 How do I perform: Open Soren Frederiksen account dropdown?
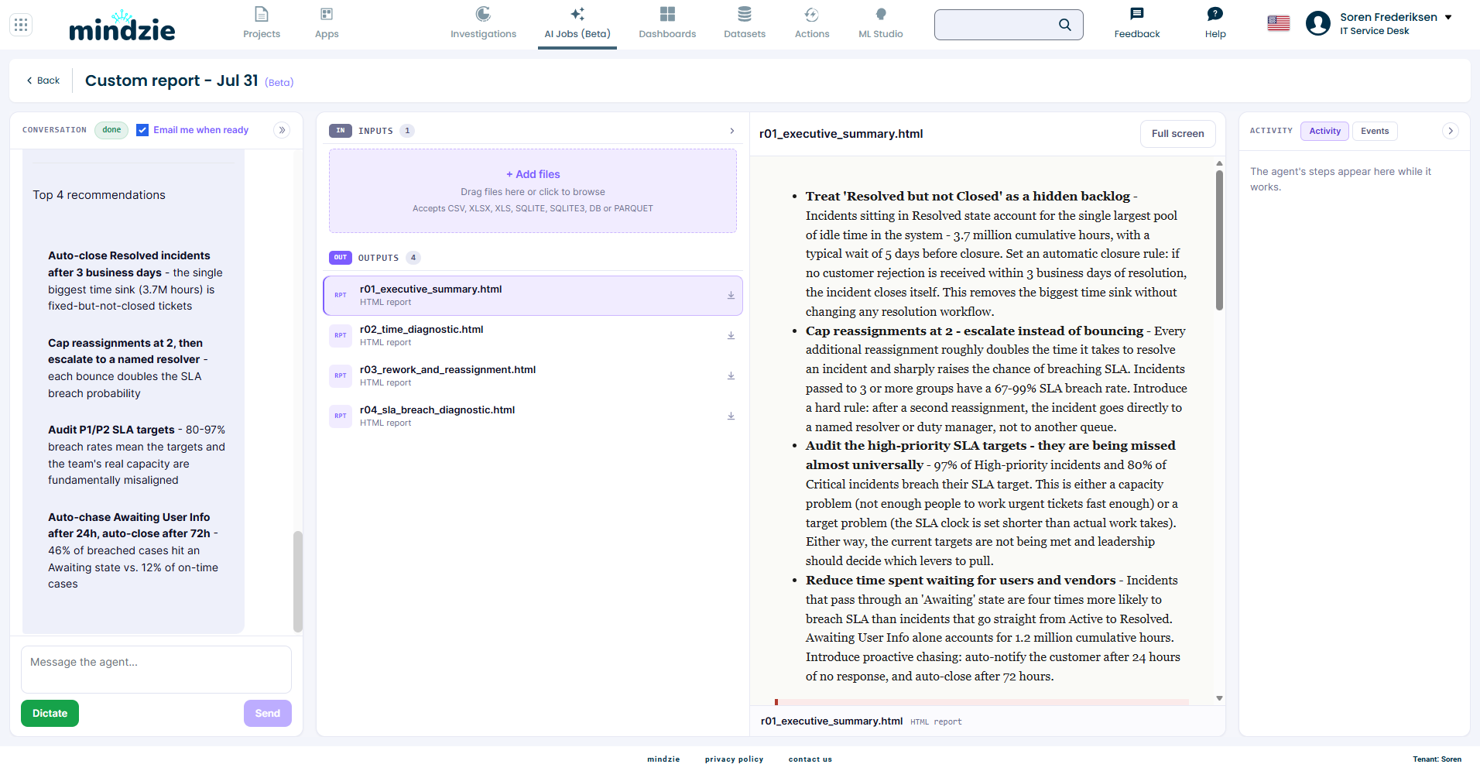tap(1448, 17)
